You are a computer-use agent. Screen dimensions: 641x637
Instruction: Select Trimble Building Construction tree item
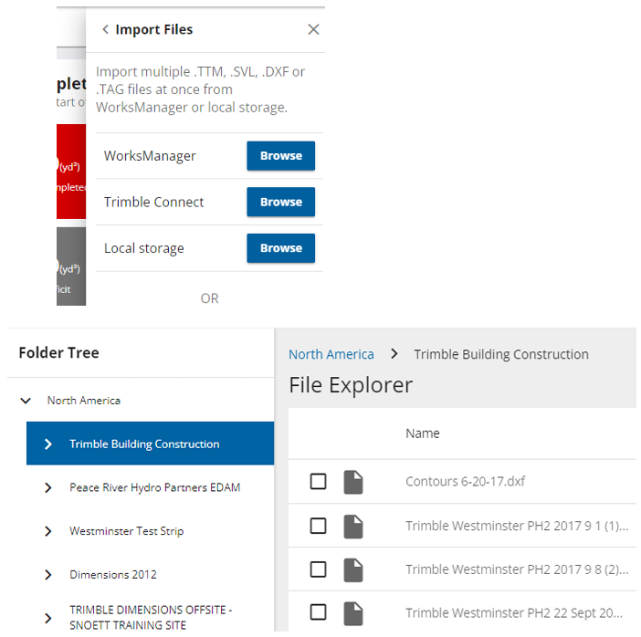[x=150, y=444]
